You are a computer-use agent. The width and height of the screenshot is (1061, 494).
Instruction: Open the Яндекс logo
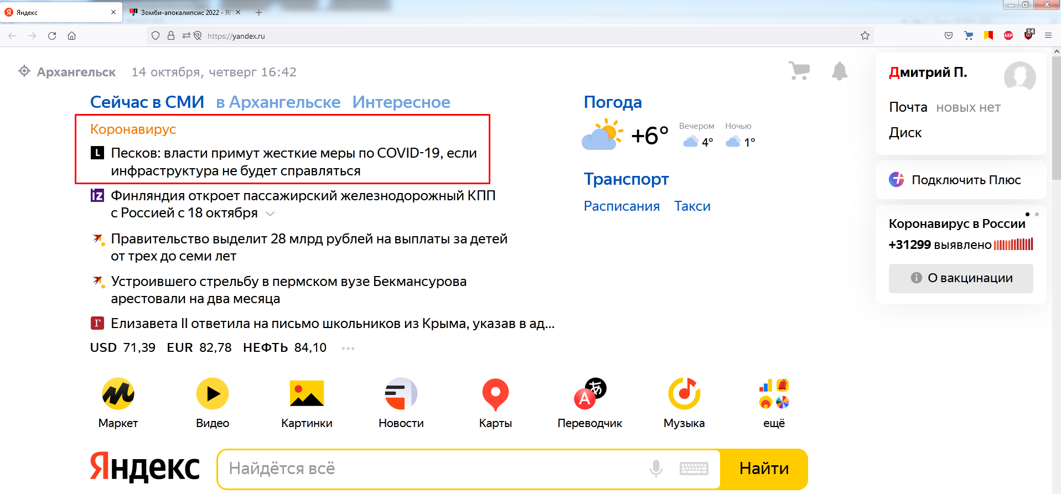click(145, 467)
